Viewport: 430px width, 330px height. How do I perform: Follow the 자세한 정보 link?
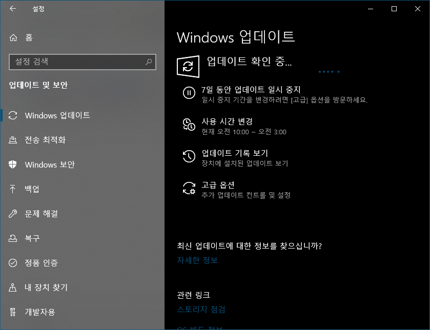(x=197, y=260)
